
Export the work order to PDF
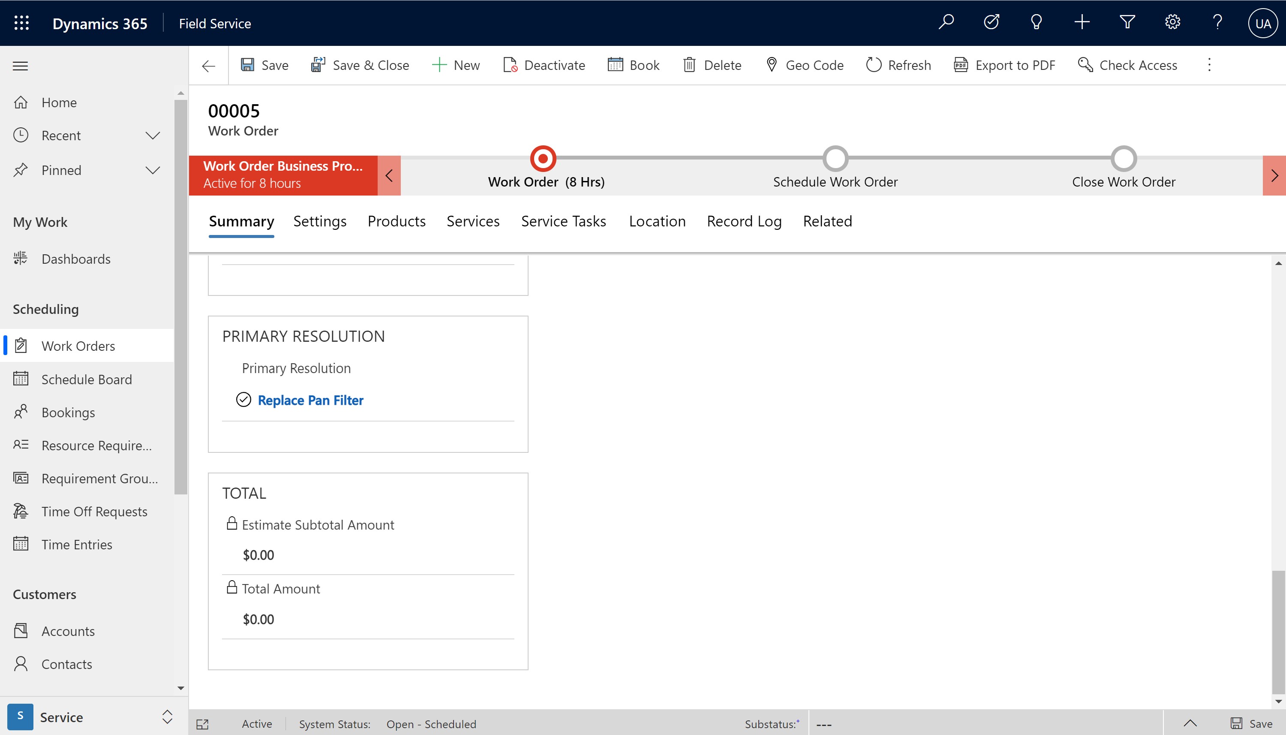click(x=1004, y=65)
